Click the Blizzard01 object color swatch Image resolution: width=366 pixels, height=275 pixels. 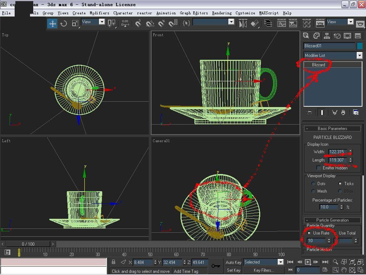[x=360, y=46]
